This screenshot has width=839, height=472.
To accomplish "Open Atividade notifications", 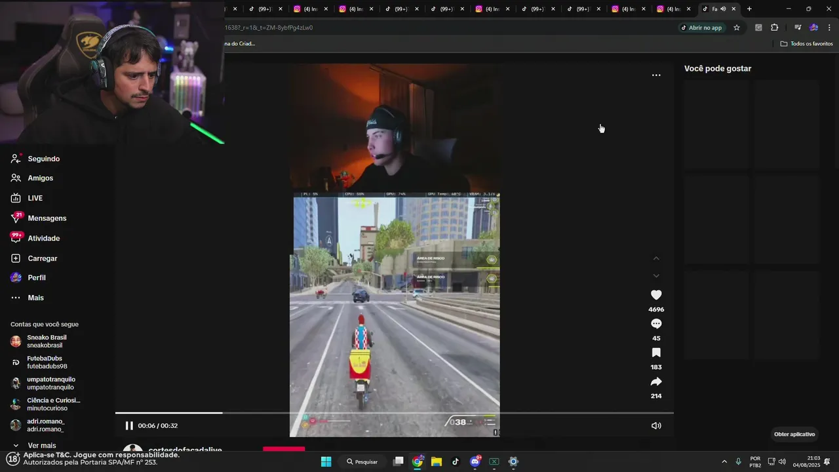I will point(35,239).
